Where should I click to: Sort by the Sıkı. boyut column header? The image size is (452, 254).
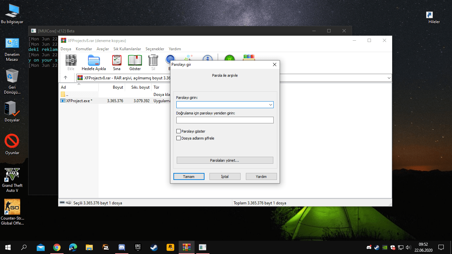(x=138, y=87)
